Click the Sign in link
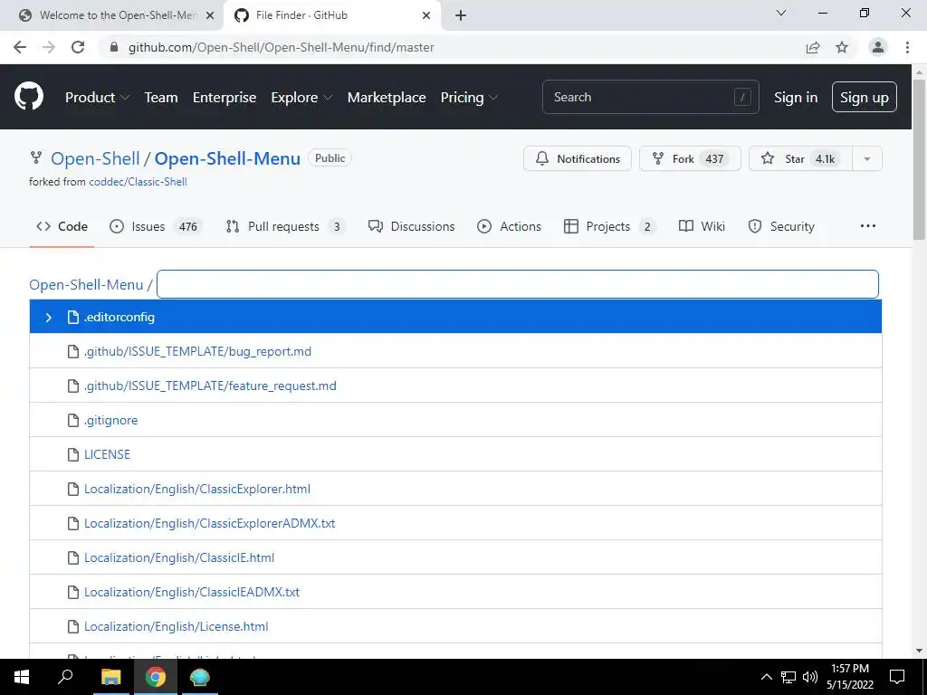Viewport: 927px width, 695px height. coord(796,98)
